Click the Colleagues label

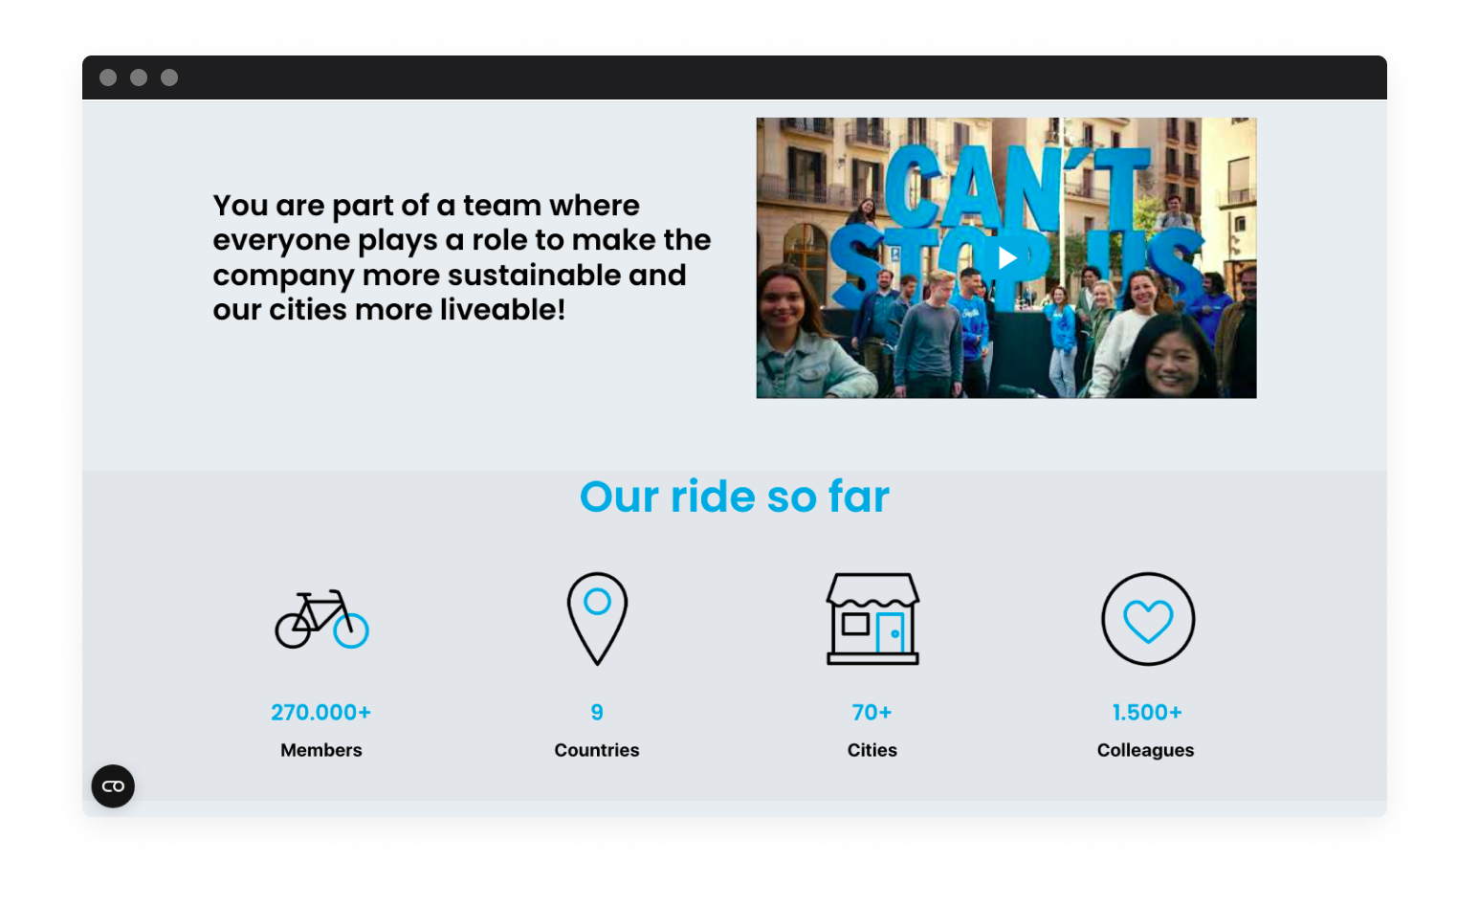1146,750
